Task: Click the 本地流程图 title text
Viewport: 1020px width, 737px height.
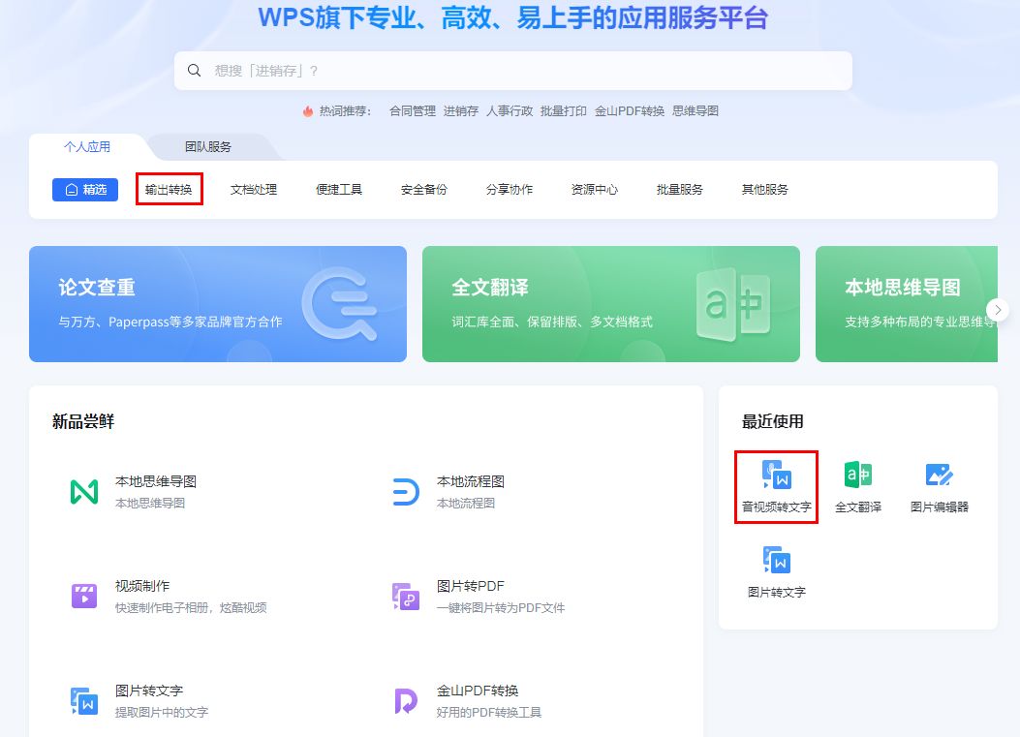Action: tap(471, 481)
